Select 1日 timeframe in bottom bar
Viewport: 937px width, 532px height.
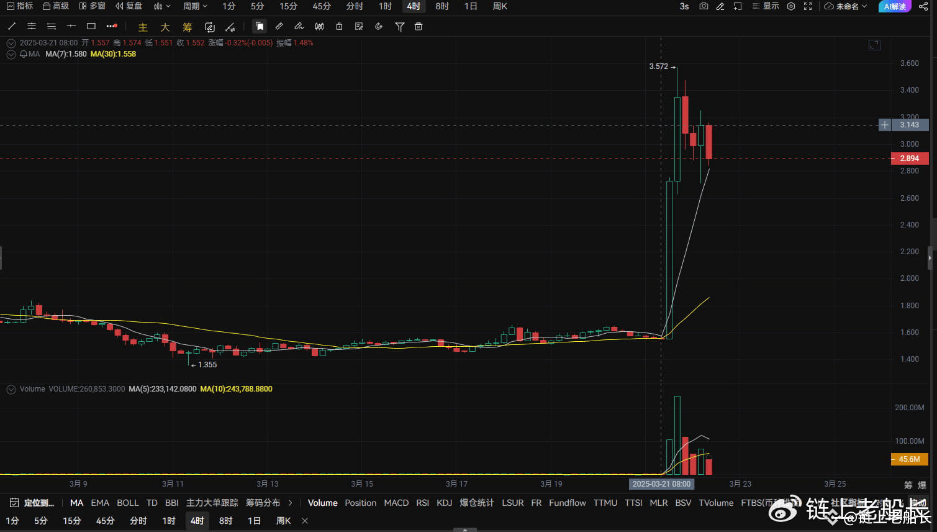pyautogui.click(x=255, y=521)
